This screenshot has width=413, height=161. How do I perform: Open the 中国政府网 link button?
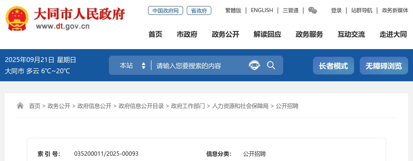coord(165,10)
